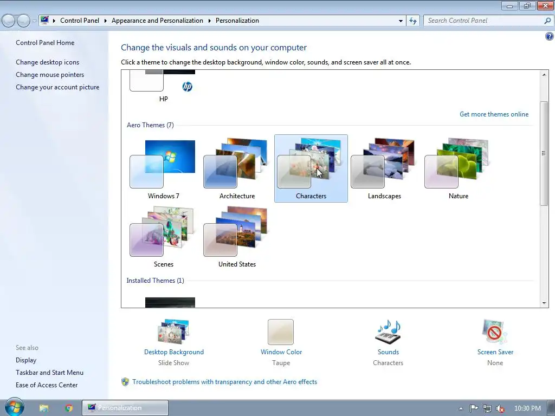Image resolution: width=555 pixels, height=416 pixels.
Task: Select the Landscapes theme
Action: tap(384, 169)
